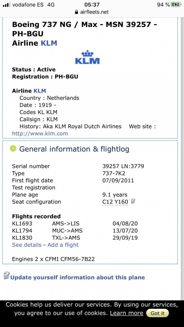Tap the padlock icon in address bar
Viewport: 184px width, 327px height.
coord(76,12)
